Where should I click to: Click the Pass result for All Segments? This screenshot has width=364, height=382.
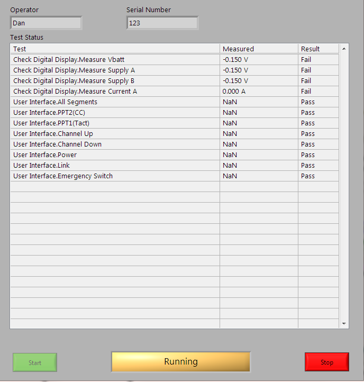click(x=308, y=102)
